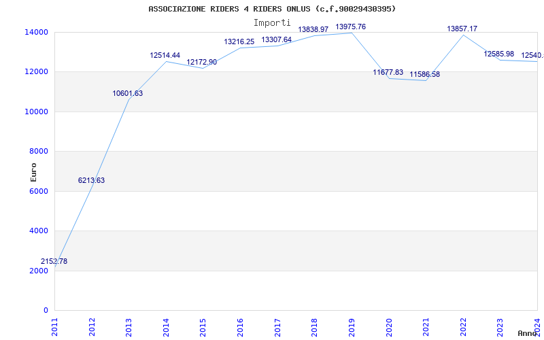
Task: Select the 6213.63 data label
Action: 91,180
